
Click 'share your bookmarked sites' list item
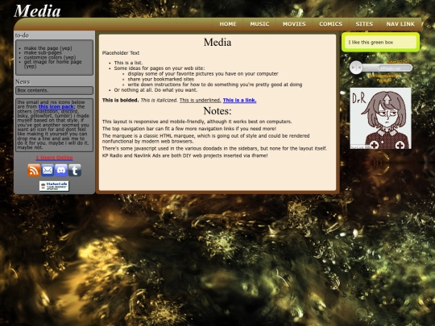(x=160, y=79)
